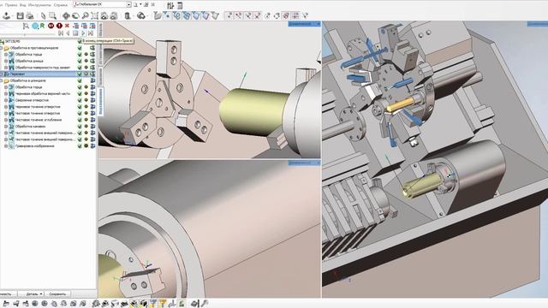The width and height of the screenshot is (548, 308).
Task: Toggle visibility dot for Чистовое точение отверстия
Action: [86, 114]
